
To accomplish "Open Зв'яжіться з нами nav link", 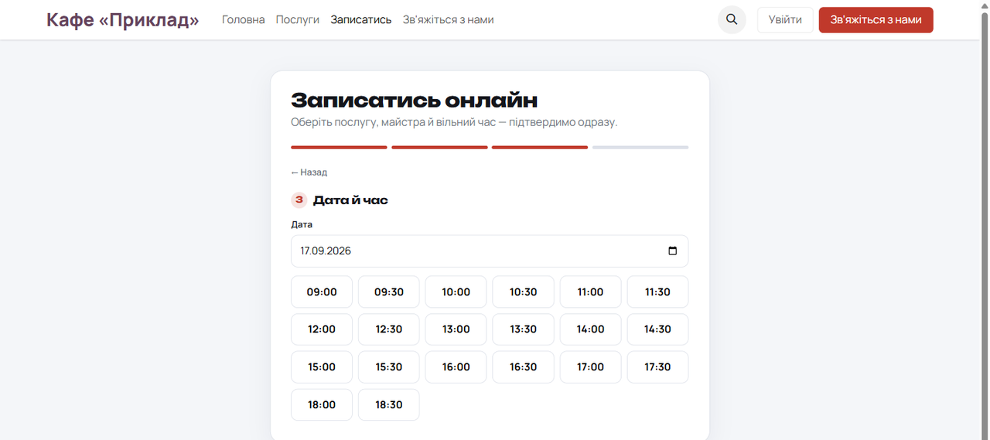I will click(448, 19).
